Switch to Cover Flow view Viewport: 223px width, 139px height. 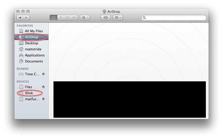click(74, 18)
